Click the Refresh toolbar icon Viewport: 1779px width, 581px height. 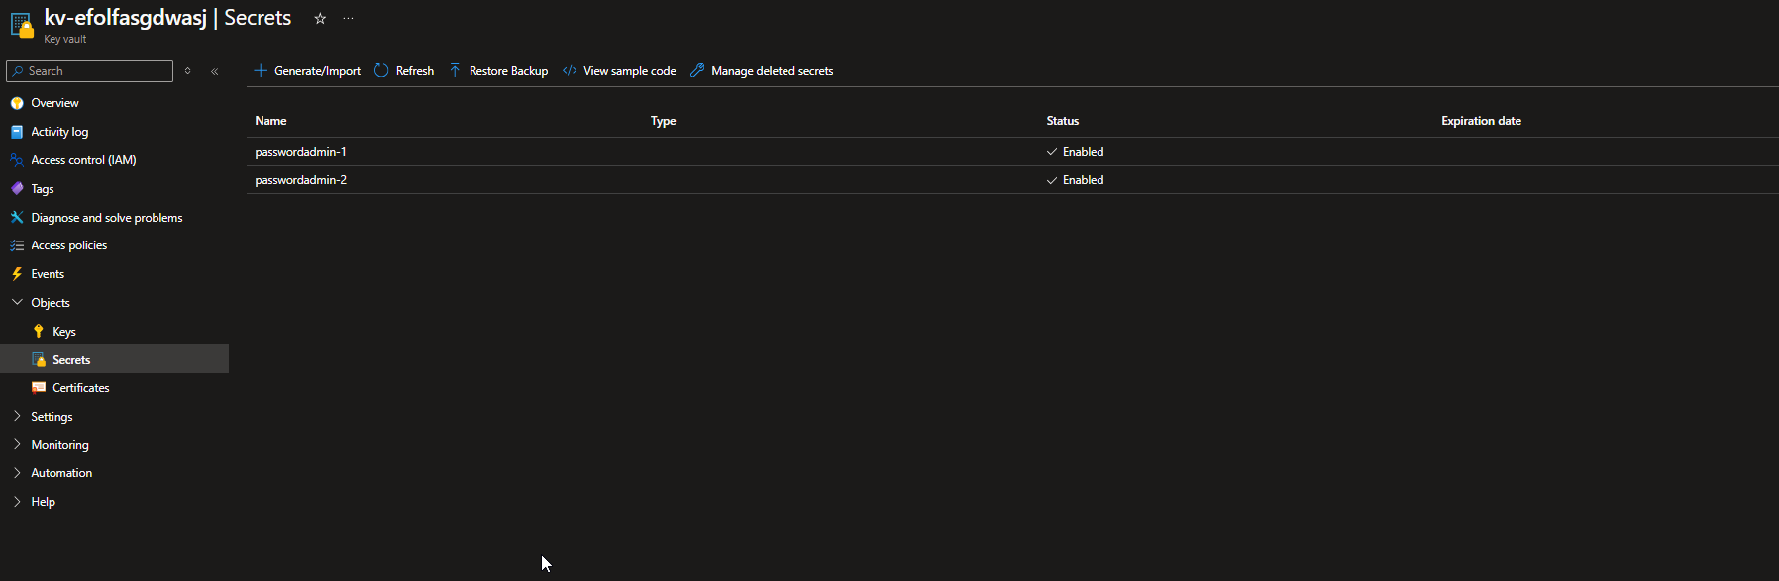(381, 71)
